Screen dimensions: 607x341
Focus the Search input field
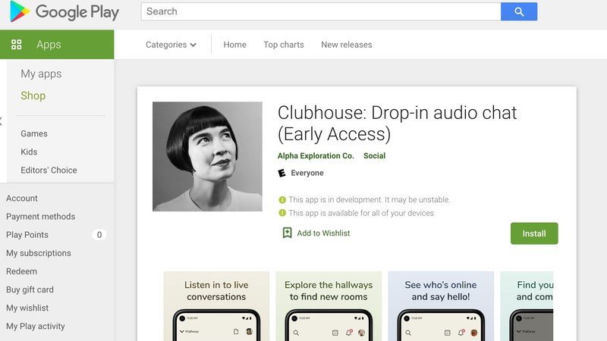click(x=320, y=11)
